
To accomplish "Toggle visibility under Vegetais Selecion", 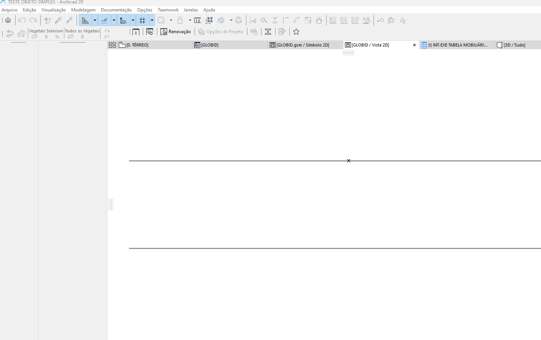I will pos(34,37).
